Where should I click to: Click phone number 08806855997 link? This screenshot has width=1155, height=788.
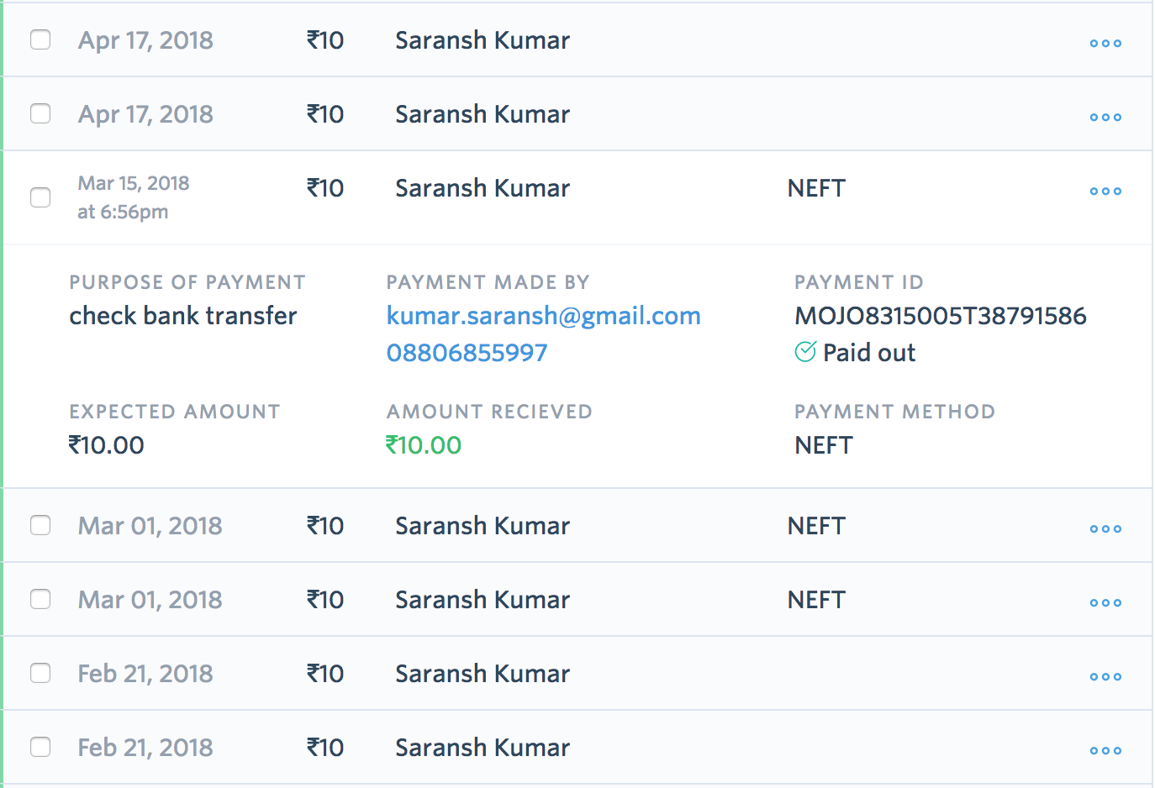click(x=467, y=353)
